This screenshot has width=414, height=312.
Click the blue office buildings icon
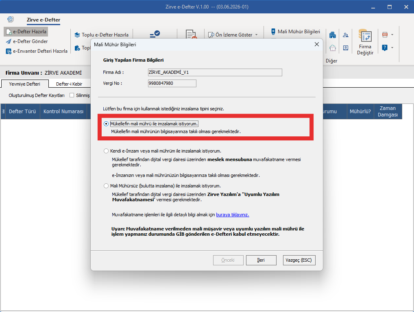[x=333, y=34]
